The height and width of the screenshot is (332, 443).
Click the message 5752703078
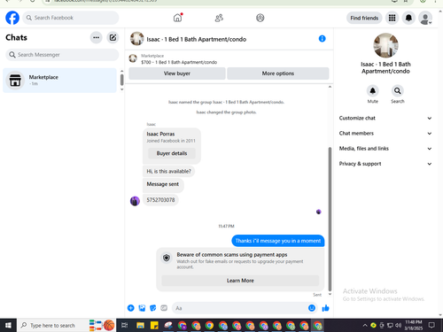coord(160,200)
